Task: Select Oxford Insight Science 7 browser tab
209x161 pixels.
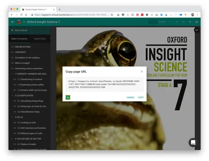Action: pos(38,9)
